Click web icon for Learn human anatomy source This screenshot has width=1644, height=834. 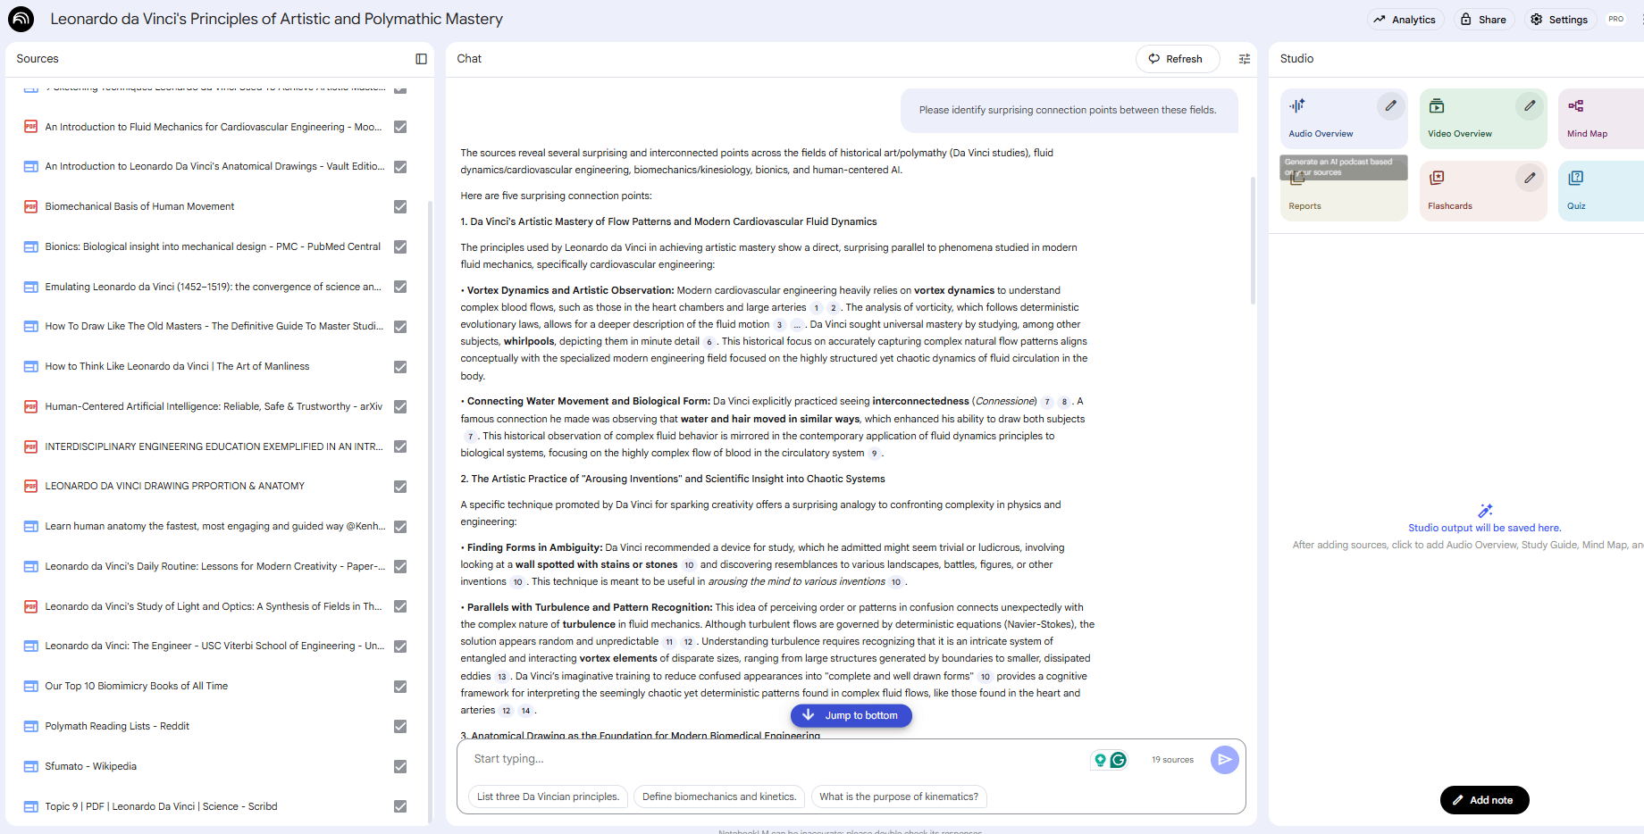30,526
